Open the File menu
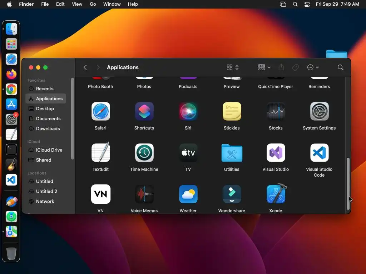Viewport: 366px width, 274px height. pos(45,4)
